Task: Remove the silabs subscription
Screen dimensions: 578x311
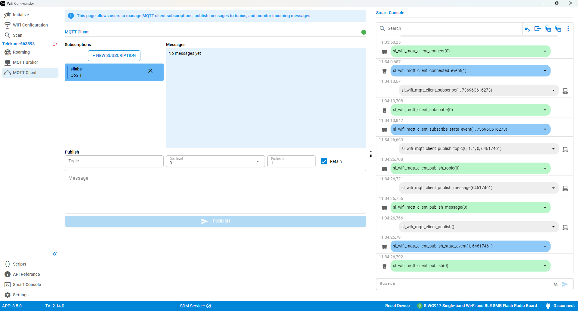Action: pyautogui.click(x=150, y=71)
